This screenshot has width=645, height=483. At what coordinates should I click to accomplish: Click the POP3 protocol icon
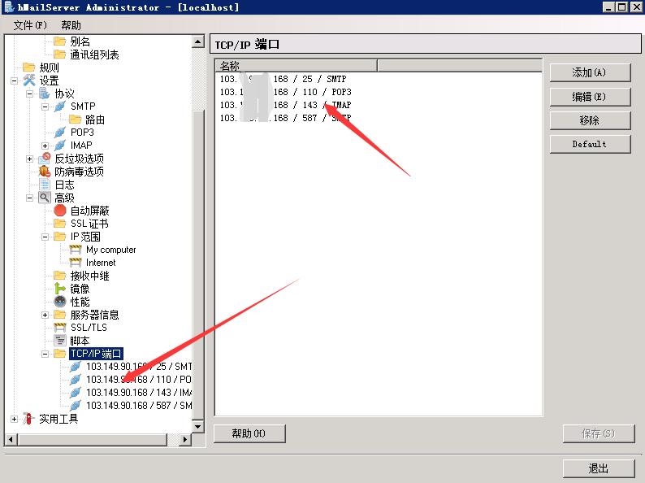60,133
